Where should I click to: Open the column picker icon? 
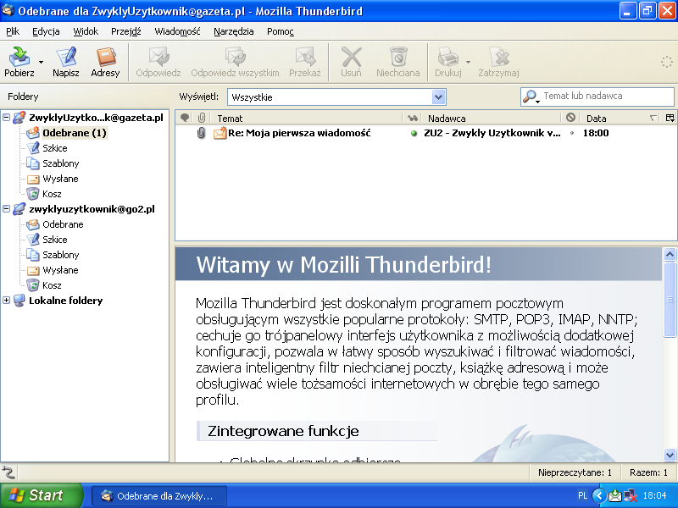point(670,118)
